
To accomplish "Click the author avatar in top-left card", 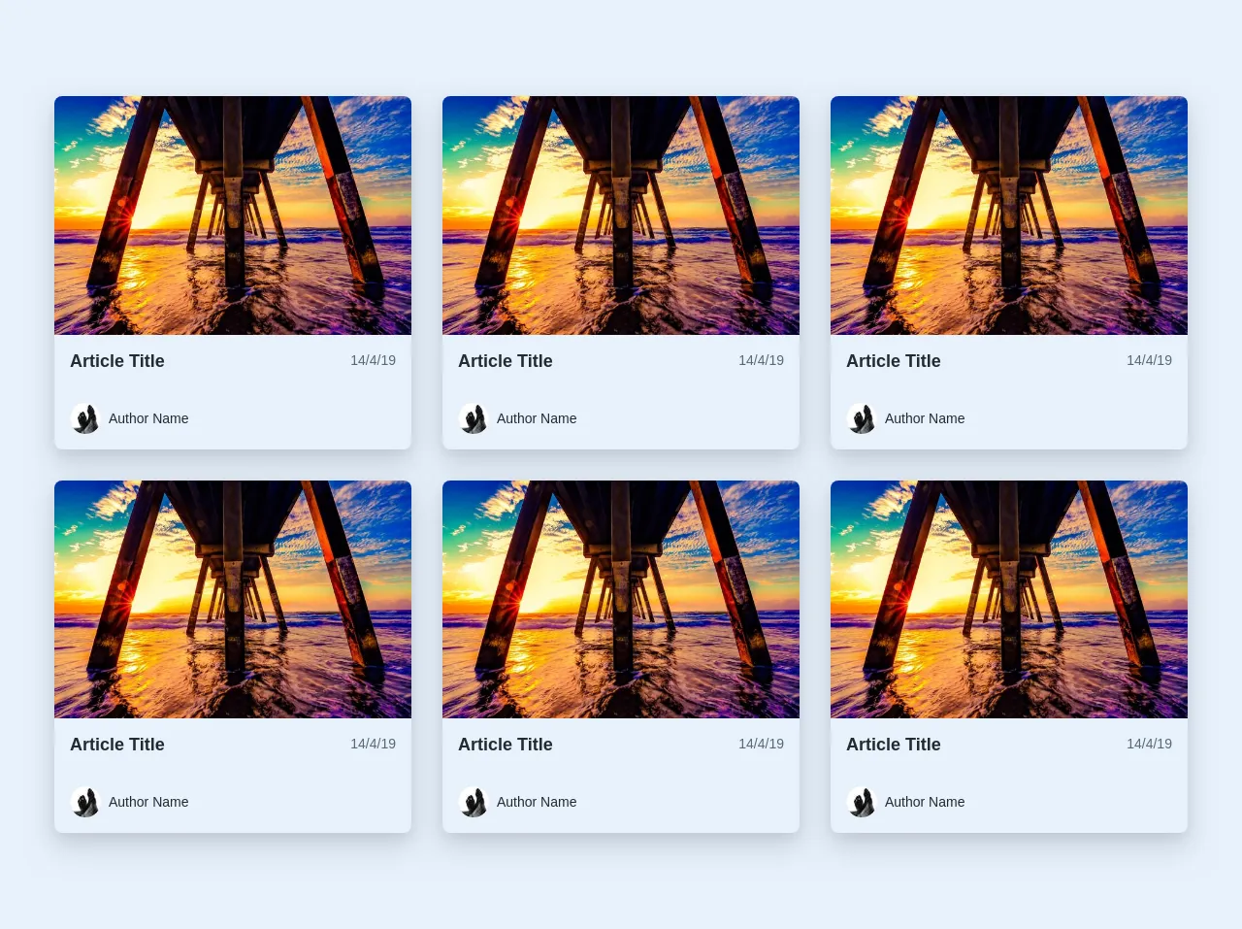I will coord(85,418).
